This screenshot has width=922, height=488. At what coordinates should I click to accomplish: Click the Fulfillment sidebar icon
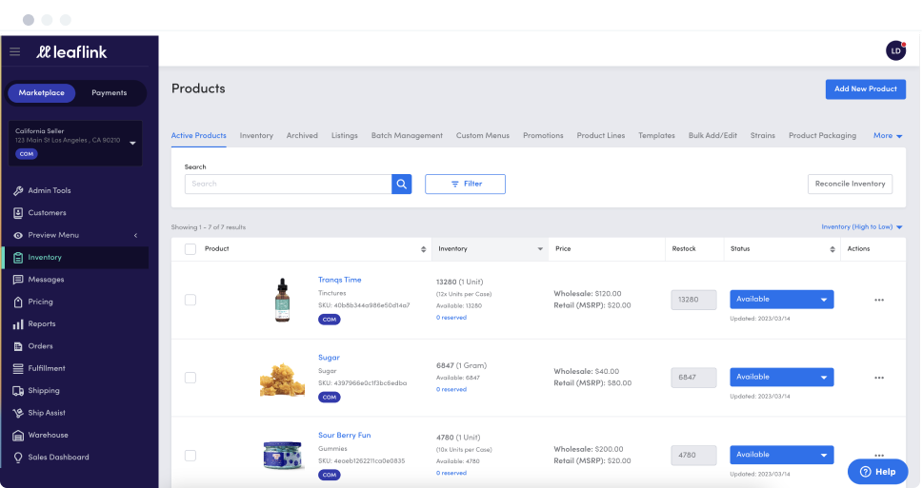click(18, 369)
